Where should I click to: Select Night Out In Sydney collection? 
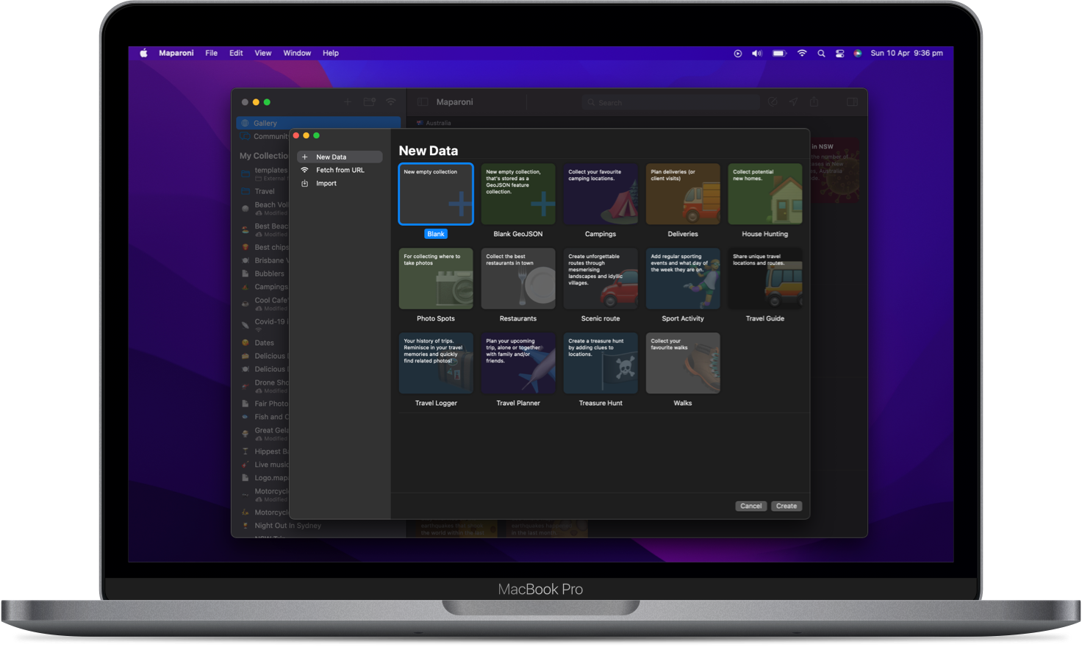click(287, 526)
